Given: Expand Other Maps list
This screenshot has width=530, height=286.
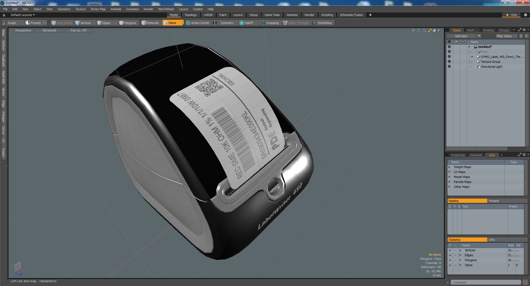Looking at the screenshot, I should (x=449, y=187).
